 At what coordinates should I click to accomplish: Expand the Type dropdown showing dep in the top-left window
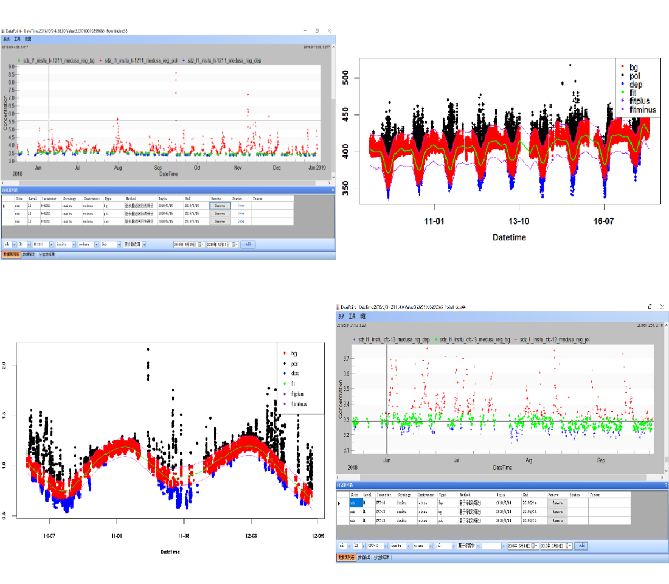[119, 245]
